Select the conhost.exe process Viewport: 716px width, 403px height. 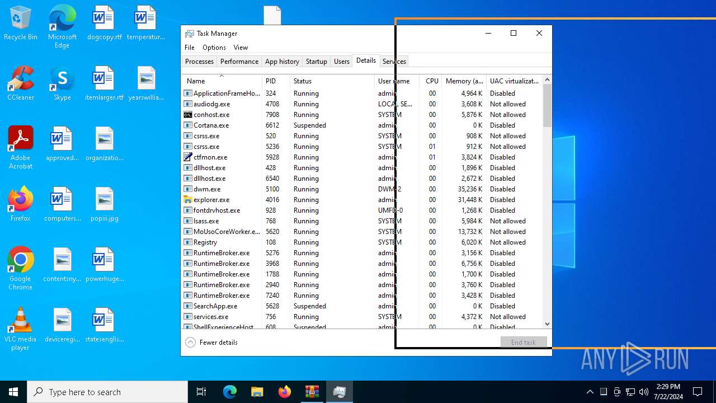[362, 115]
